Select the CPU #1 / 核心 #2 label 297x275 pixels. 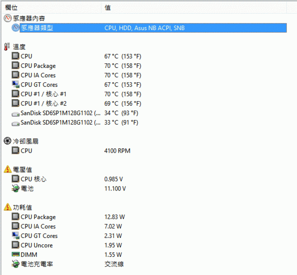[44, 103]
